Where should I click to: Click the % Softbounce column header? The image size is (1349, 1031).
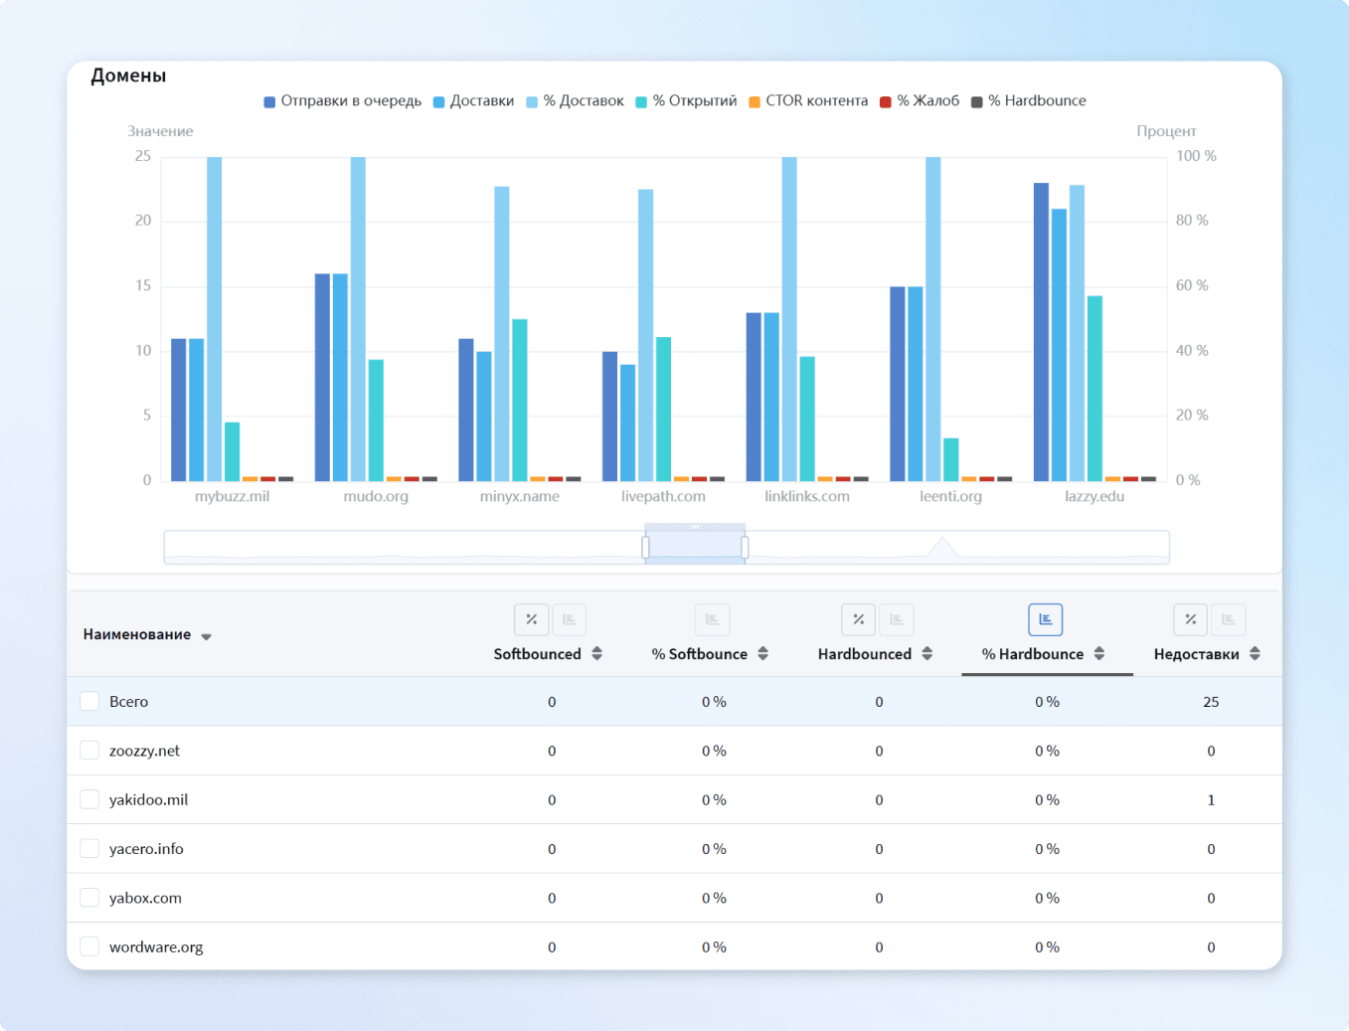tap(700, 654)
